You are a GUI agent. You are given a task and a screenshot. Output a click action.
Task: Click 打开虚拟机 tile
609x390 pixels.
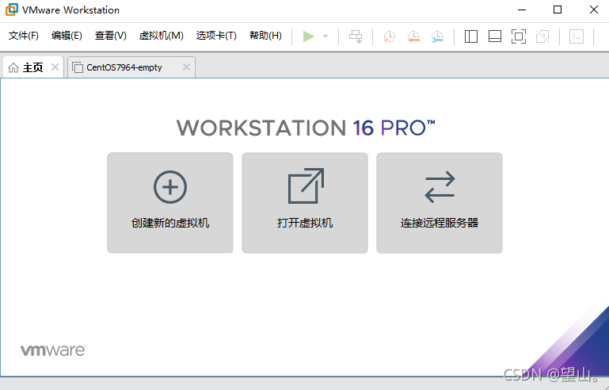pos(305,203)
